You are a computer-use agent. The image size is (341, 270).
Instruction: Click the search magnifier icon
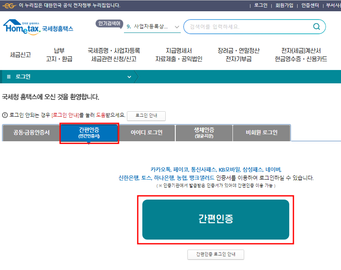coord(316,27)
